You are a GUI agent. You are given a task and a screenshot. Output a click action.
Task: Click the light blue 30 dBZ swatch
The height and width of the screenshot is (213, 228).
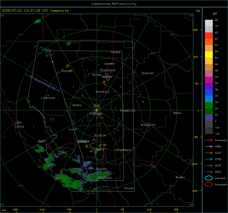coord(209,99)
